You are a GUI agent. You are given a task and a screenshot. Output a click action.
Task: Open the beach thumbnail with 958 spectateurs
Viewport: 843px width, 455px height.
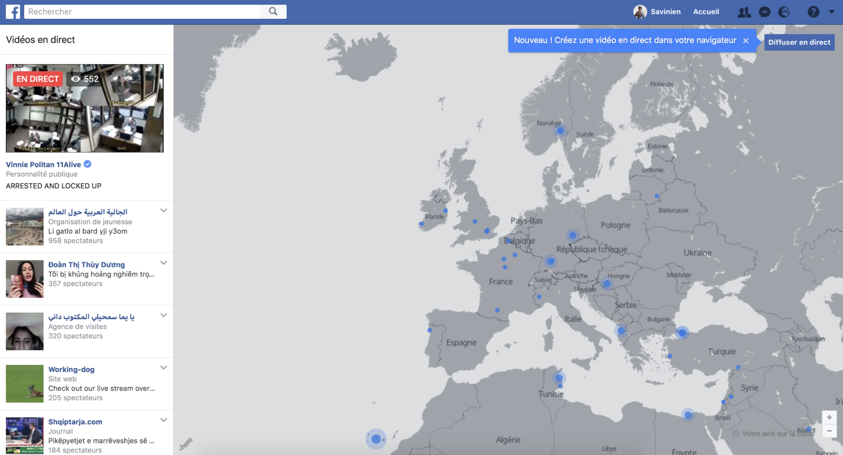25,227
